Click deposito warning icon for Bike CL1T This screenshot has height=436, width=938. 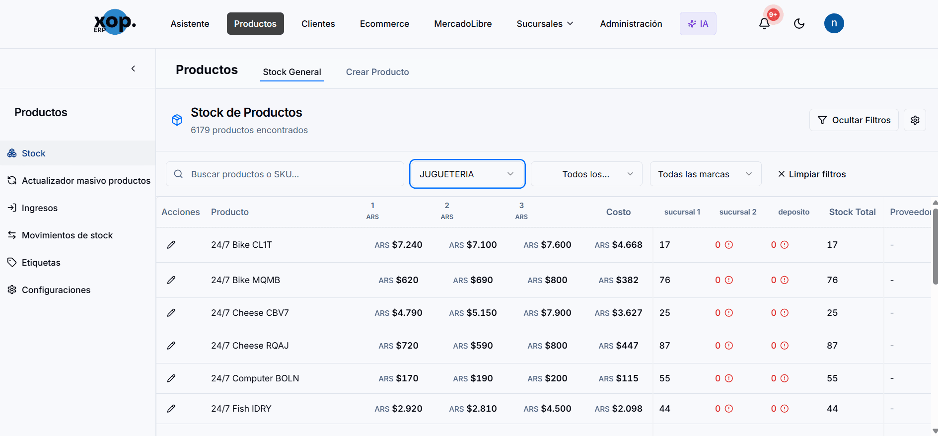click(x=785, y=245)
